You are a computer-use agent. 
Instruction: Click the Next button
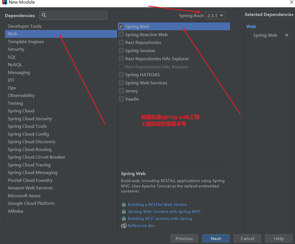coord(216,238)
